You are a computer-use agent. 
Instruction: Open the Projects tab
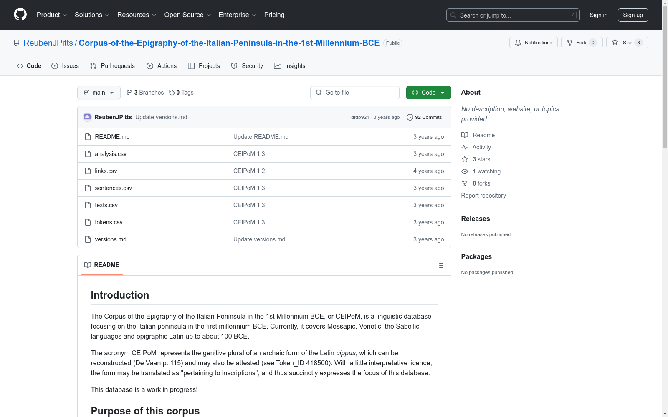click(x=204, y=66)
